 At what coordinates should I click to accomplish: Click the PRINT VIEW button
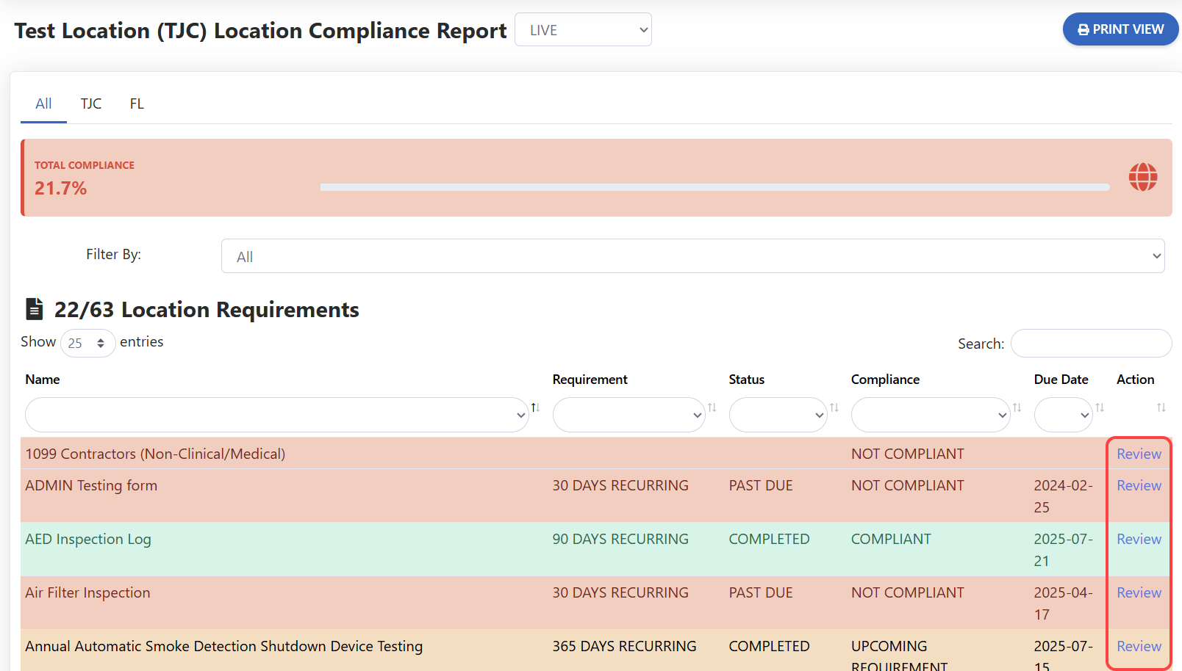1120,29
